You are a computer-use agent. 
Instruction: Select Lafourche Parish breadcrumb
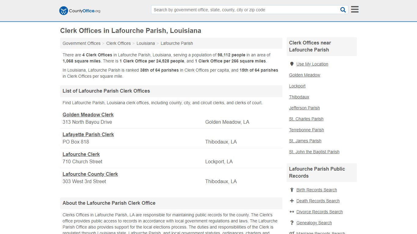pyautogui.click(x=177, y=43)
